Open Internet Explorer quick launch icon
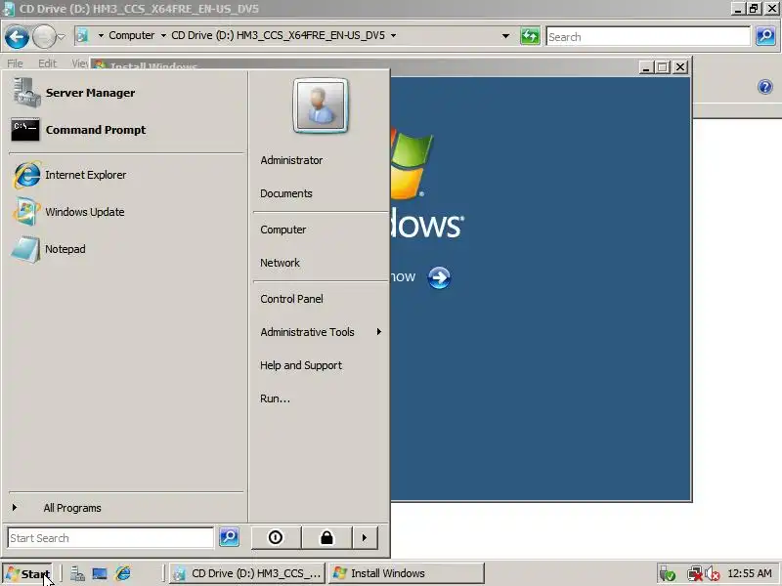This screenshot has width=782, height=586. [x=123, y=573]
